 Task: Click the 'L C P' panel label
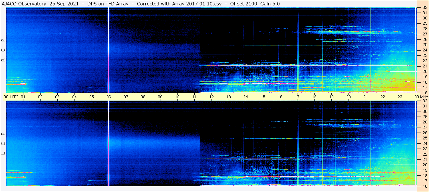click(3, 143)
